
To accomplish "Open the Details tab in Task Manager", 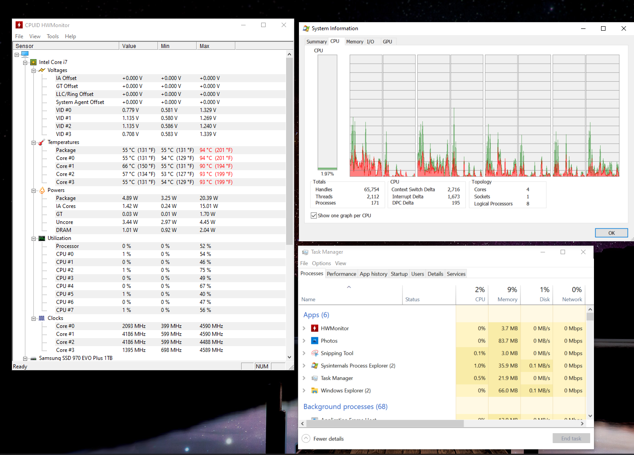I will click(x=435, y=274).
